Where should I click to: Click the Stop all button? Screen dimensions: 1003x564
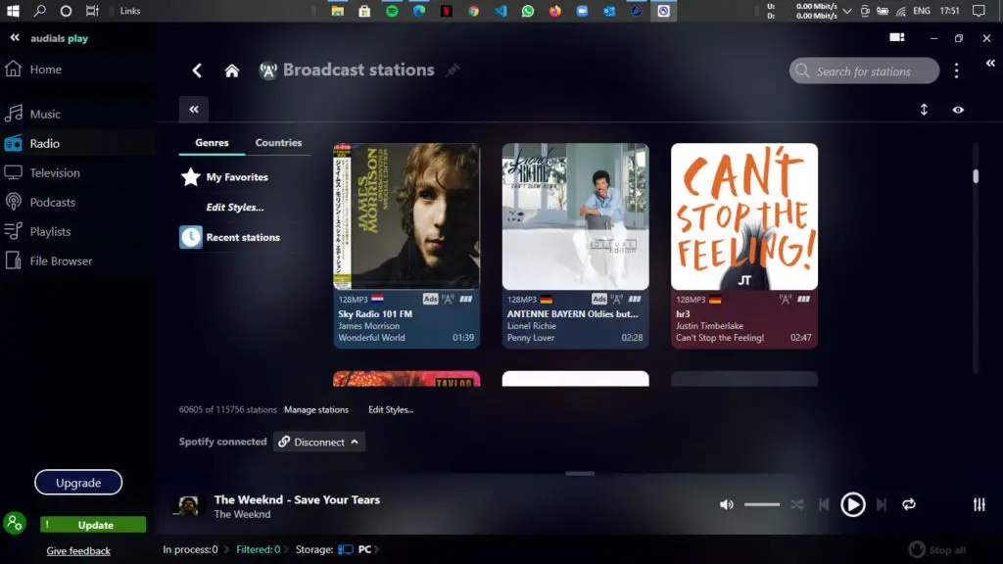point(937,550)
